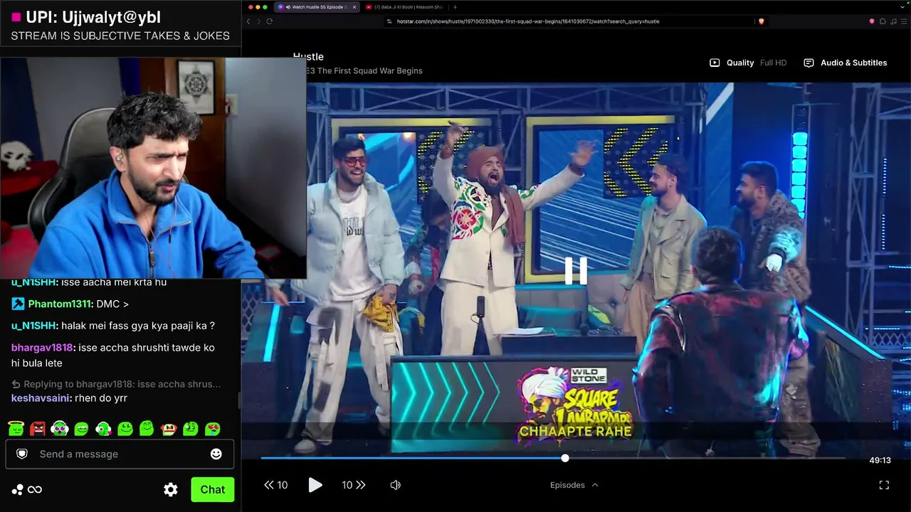The width and height of the screenshot is (911, 512).
Task: Rewind the video by 10 seconds
Action: 276,485
